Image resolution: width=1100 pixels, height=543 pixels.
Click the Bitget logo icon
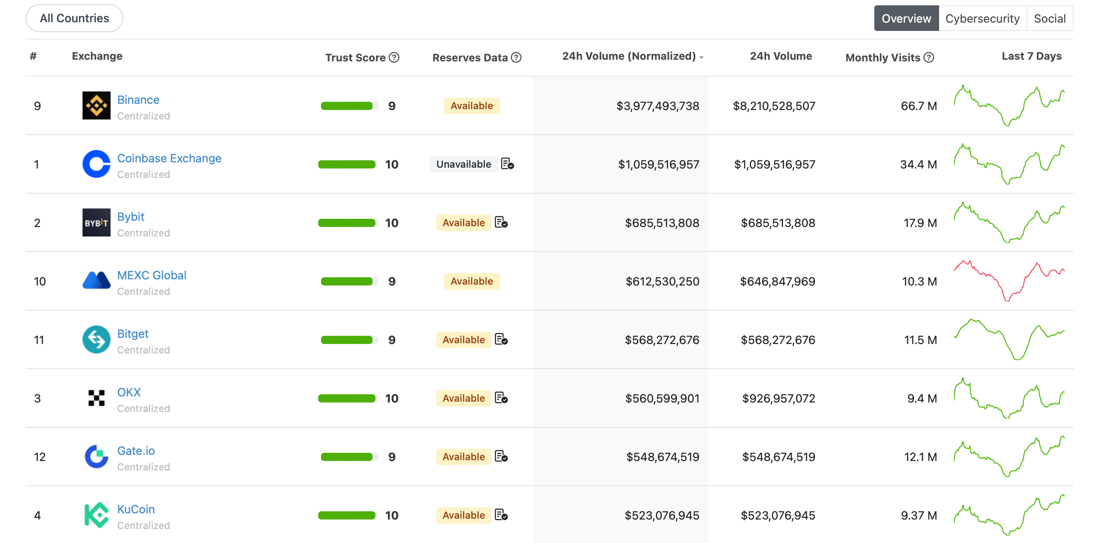click(x=96, y=340)
